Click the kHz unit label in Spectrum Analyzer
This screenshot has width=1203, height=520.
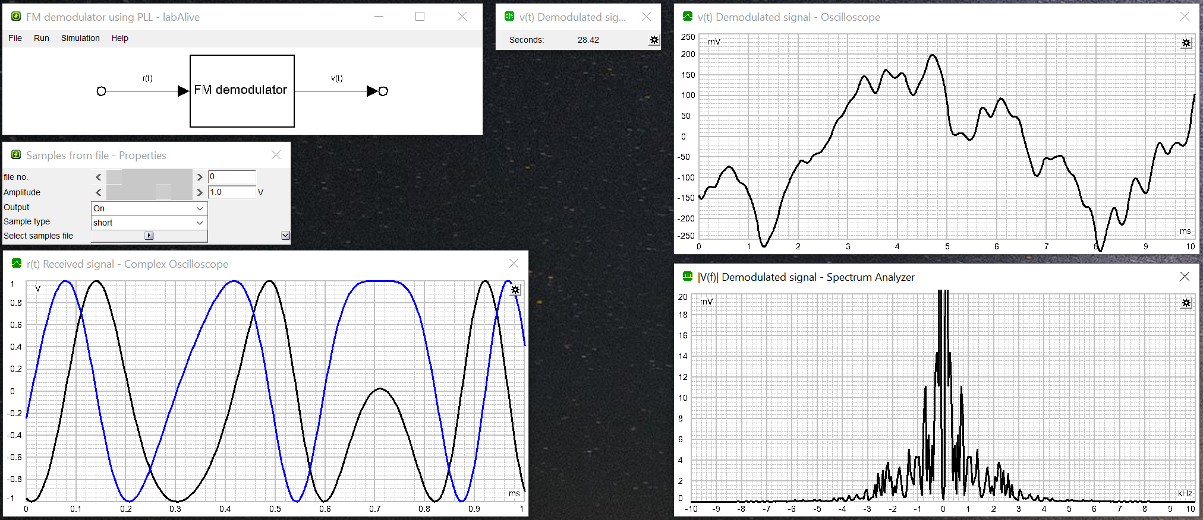coord(1185,493)
